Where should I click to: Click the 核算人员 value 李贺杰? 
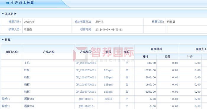tap(28, 29)
